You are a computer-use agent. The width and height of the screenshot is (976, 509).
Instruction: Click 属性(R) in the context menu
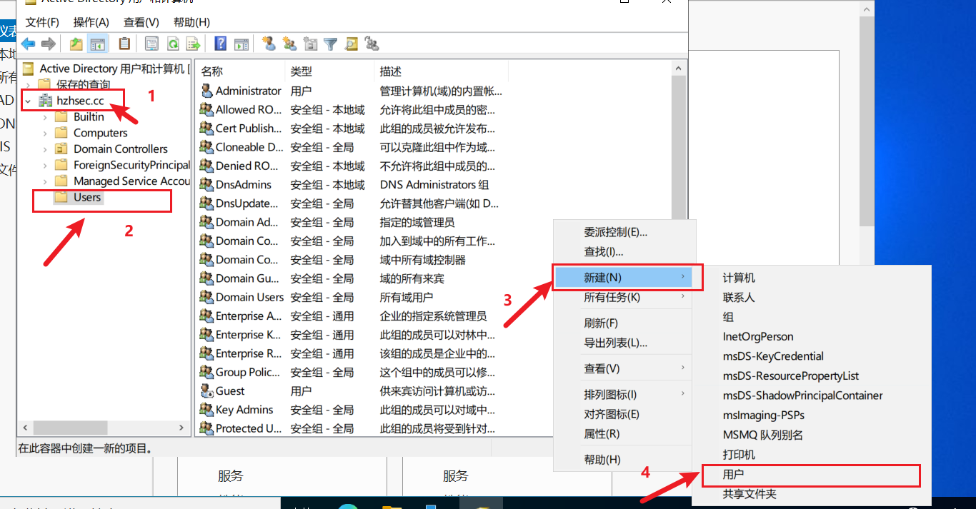(x=602, y=433)
